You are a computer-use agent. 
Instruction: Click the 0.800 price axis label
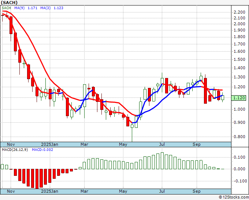(x=239, y=137)
